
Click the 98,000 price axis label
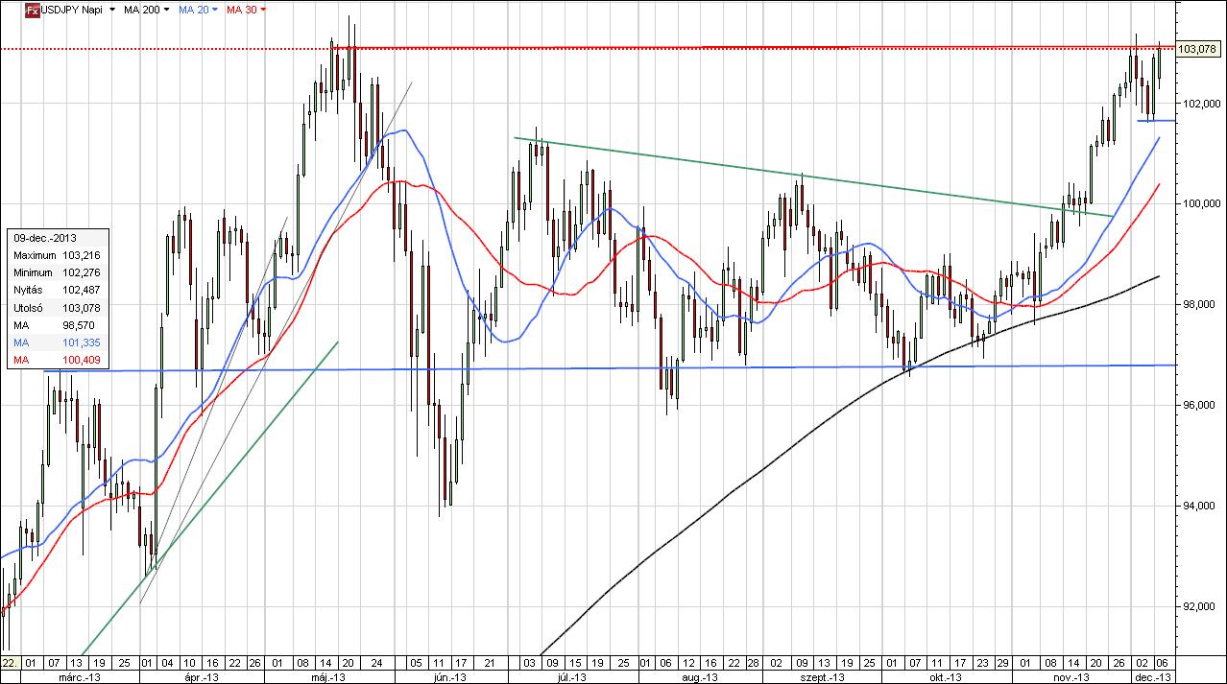[1200, 305]
